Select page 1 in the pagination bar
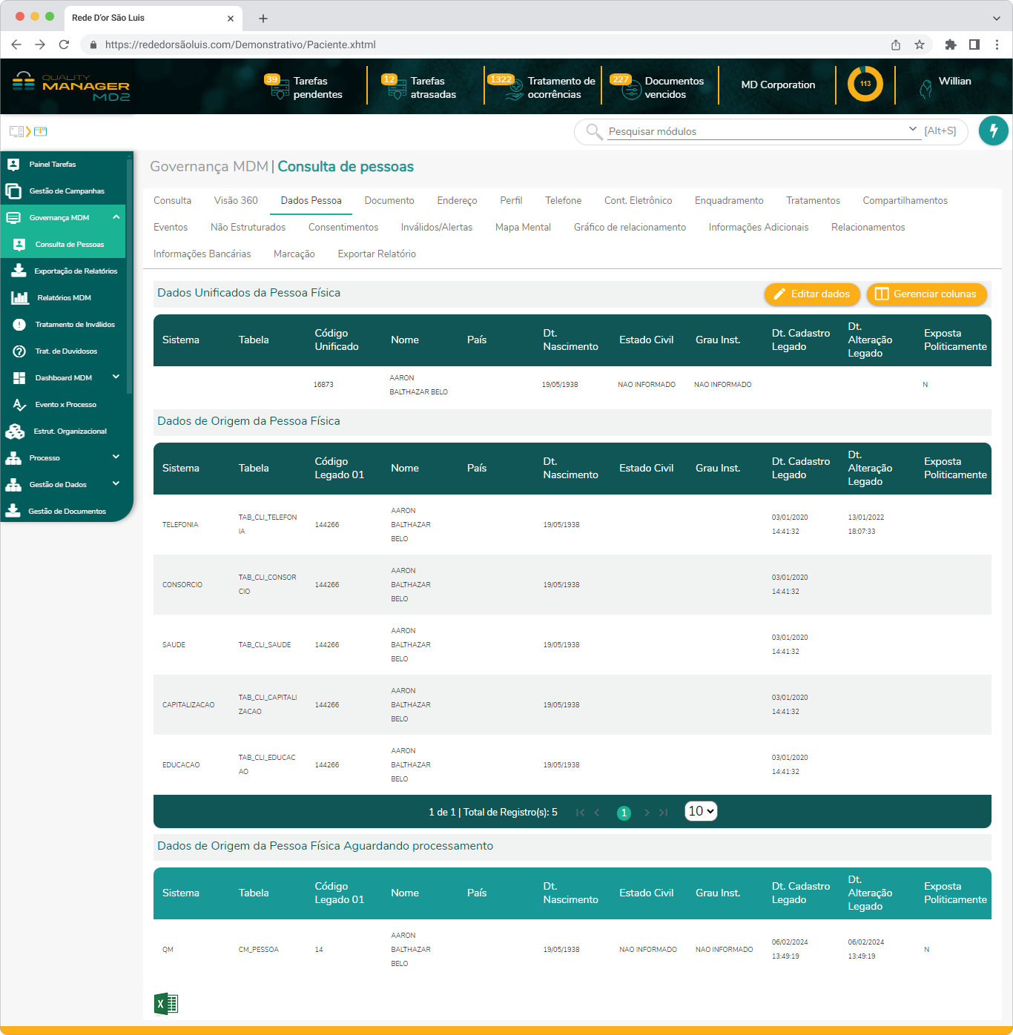Image resolution: width=1013 pixels, height=1035 pixels. (x=624, y=813)
